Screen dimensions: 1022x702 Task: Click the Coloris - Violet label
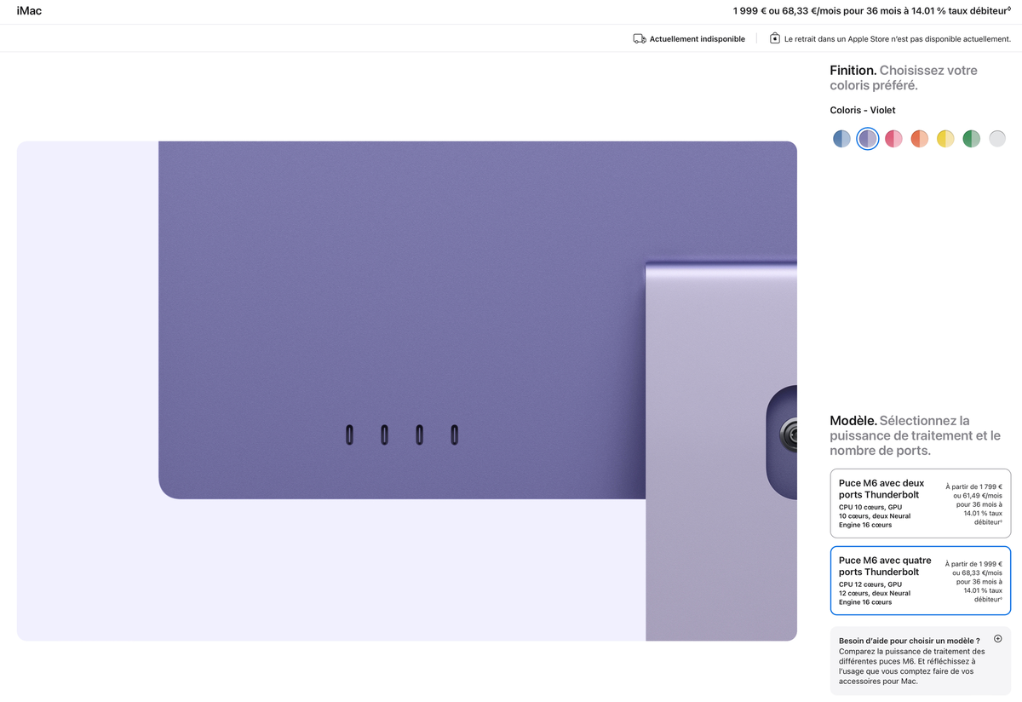863,110
